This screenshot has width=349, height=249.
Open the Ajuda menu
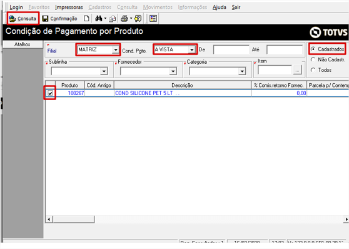220,7
